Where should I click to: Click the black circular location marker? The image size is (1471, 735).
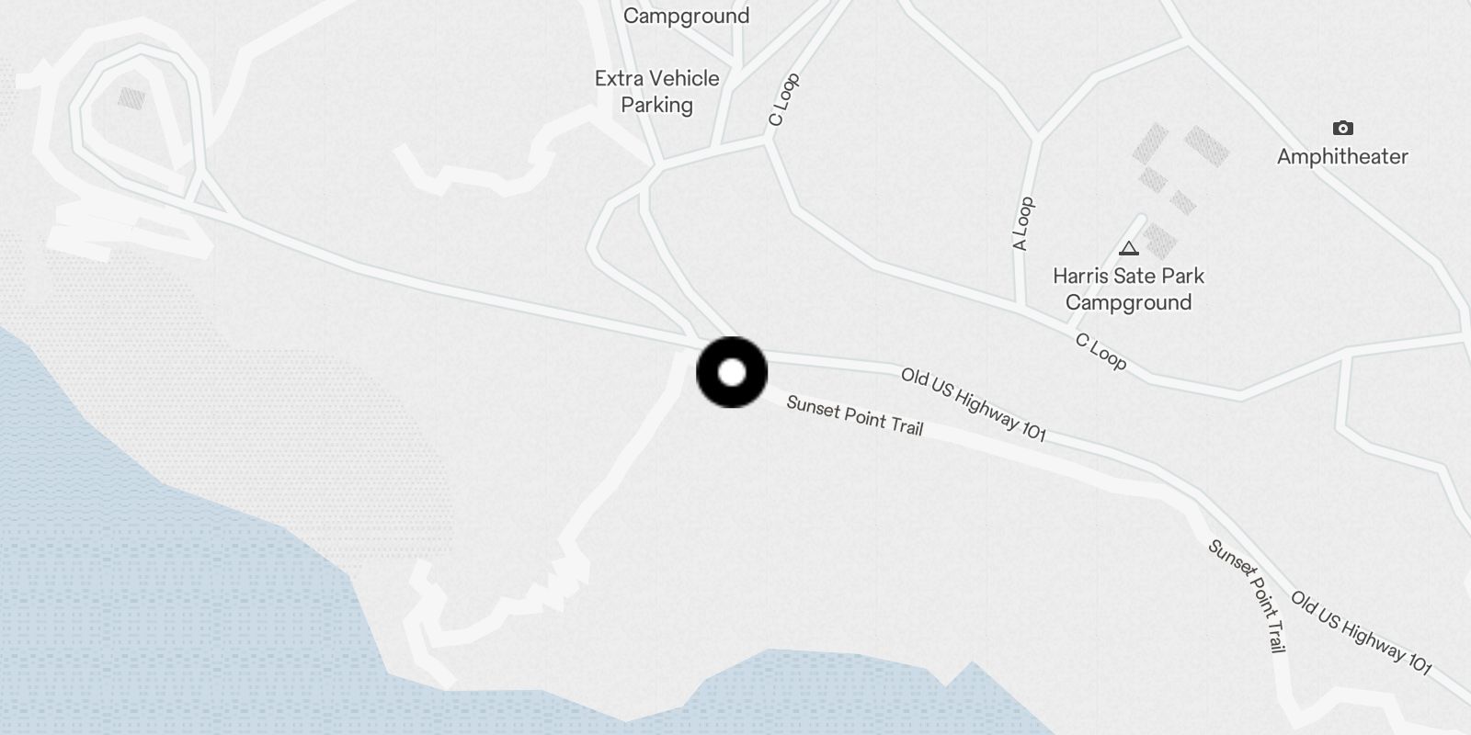click(732, 372)
